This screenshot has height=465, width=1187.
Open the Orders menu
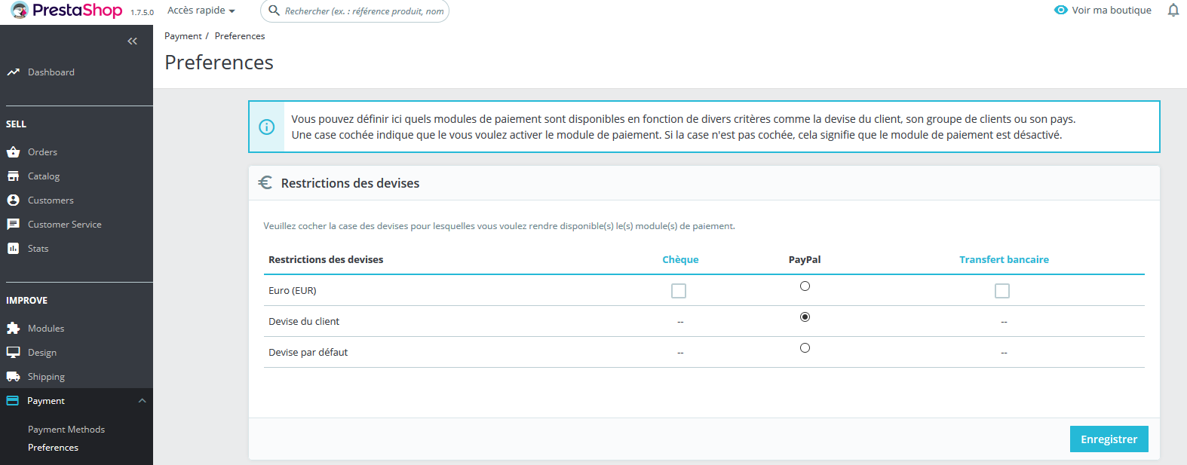click(42, 152)
